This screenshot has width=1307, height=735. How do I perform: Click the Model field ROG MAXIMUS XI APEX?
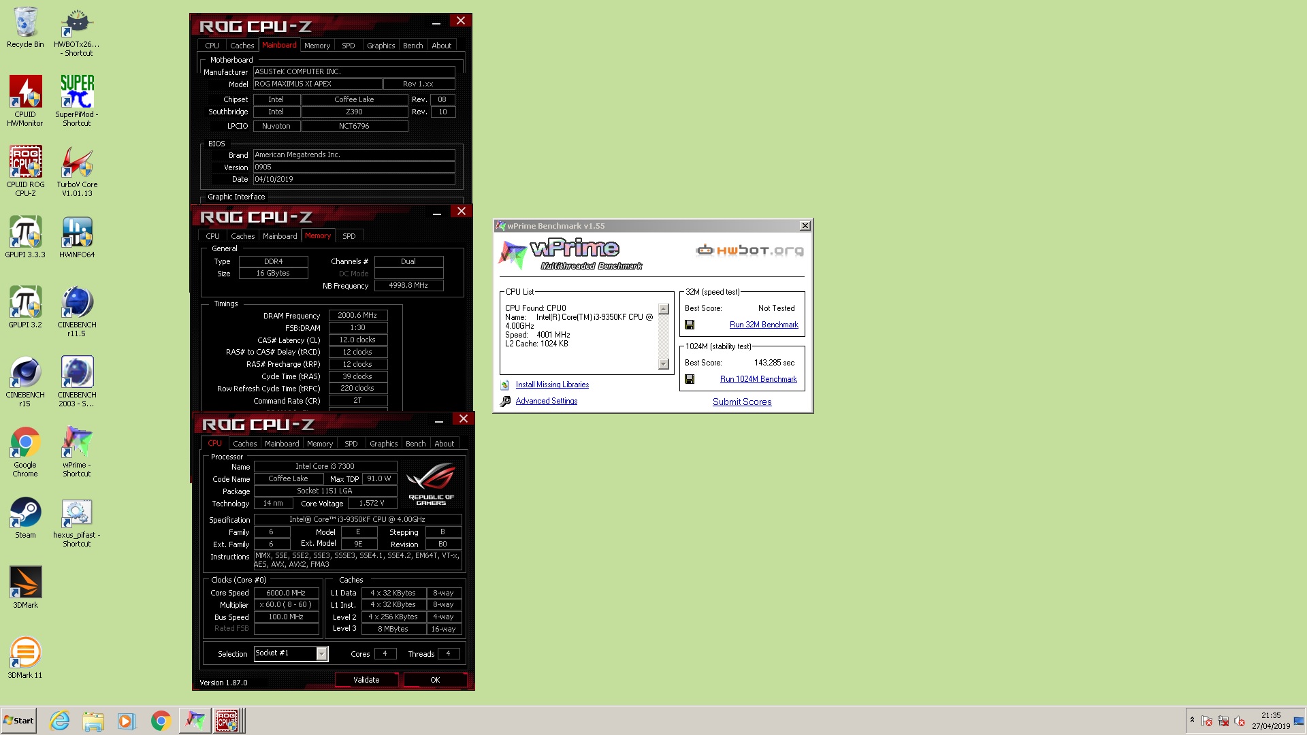click(x=317, y=84)
